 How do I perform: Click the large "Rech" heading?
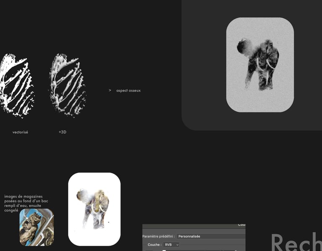(296, 242)
